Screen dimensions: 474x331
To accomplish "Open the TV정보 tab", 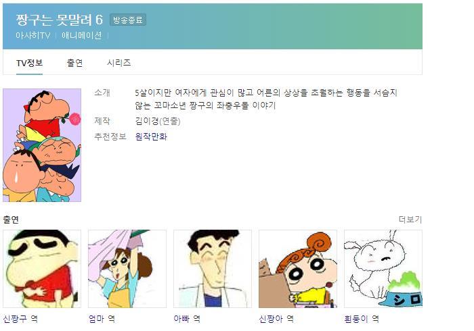I will (29, 63).
